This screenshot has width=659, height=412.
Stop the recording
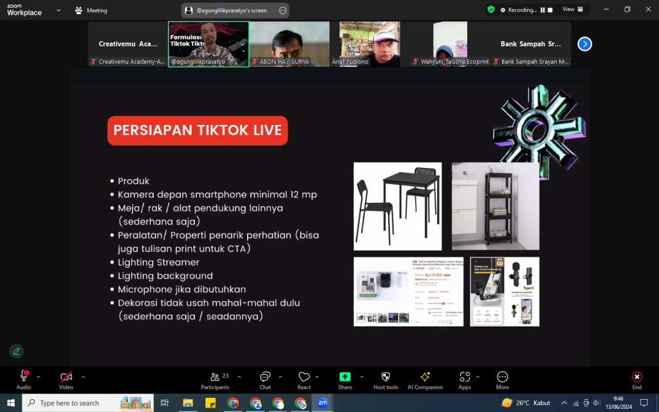(550, 10)
